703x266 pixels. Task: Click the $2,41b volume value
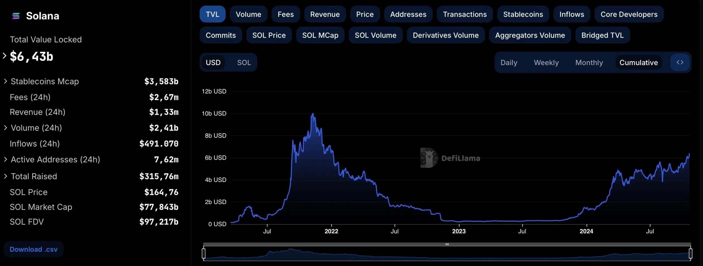(164, 128)
